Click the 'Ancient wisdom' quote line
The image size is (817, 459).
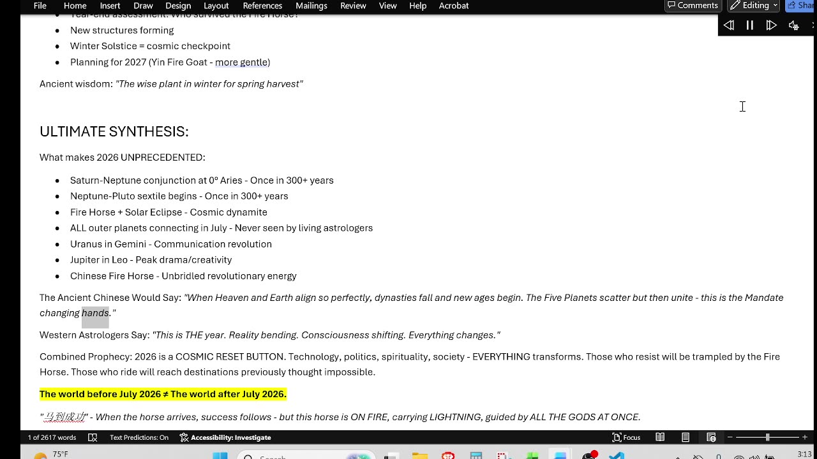click(x=171, y=84)
